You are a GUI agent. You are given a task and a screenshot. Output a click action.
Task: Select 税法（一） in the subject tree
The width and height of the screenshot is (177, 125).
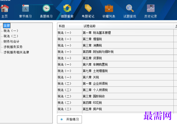tap(11, 31)
